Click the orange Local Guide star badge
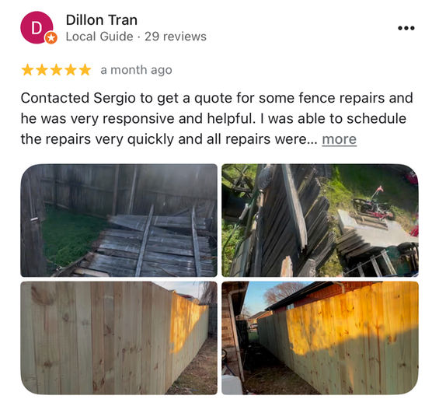 51,38
